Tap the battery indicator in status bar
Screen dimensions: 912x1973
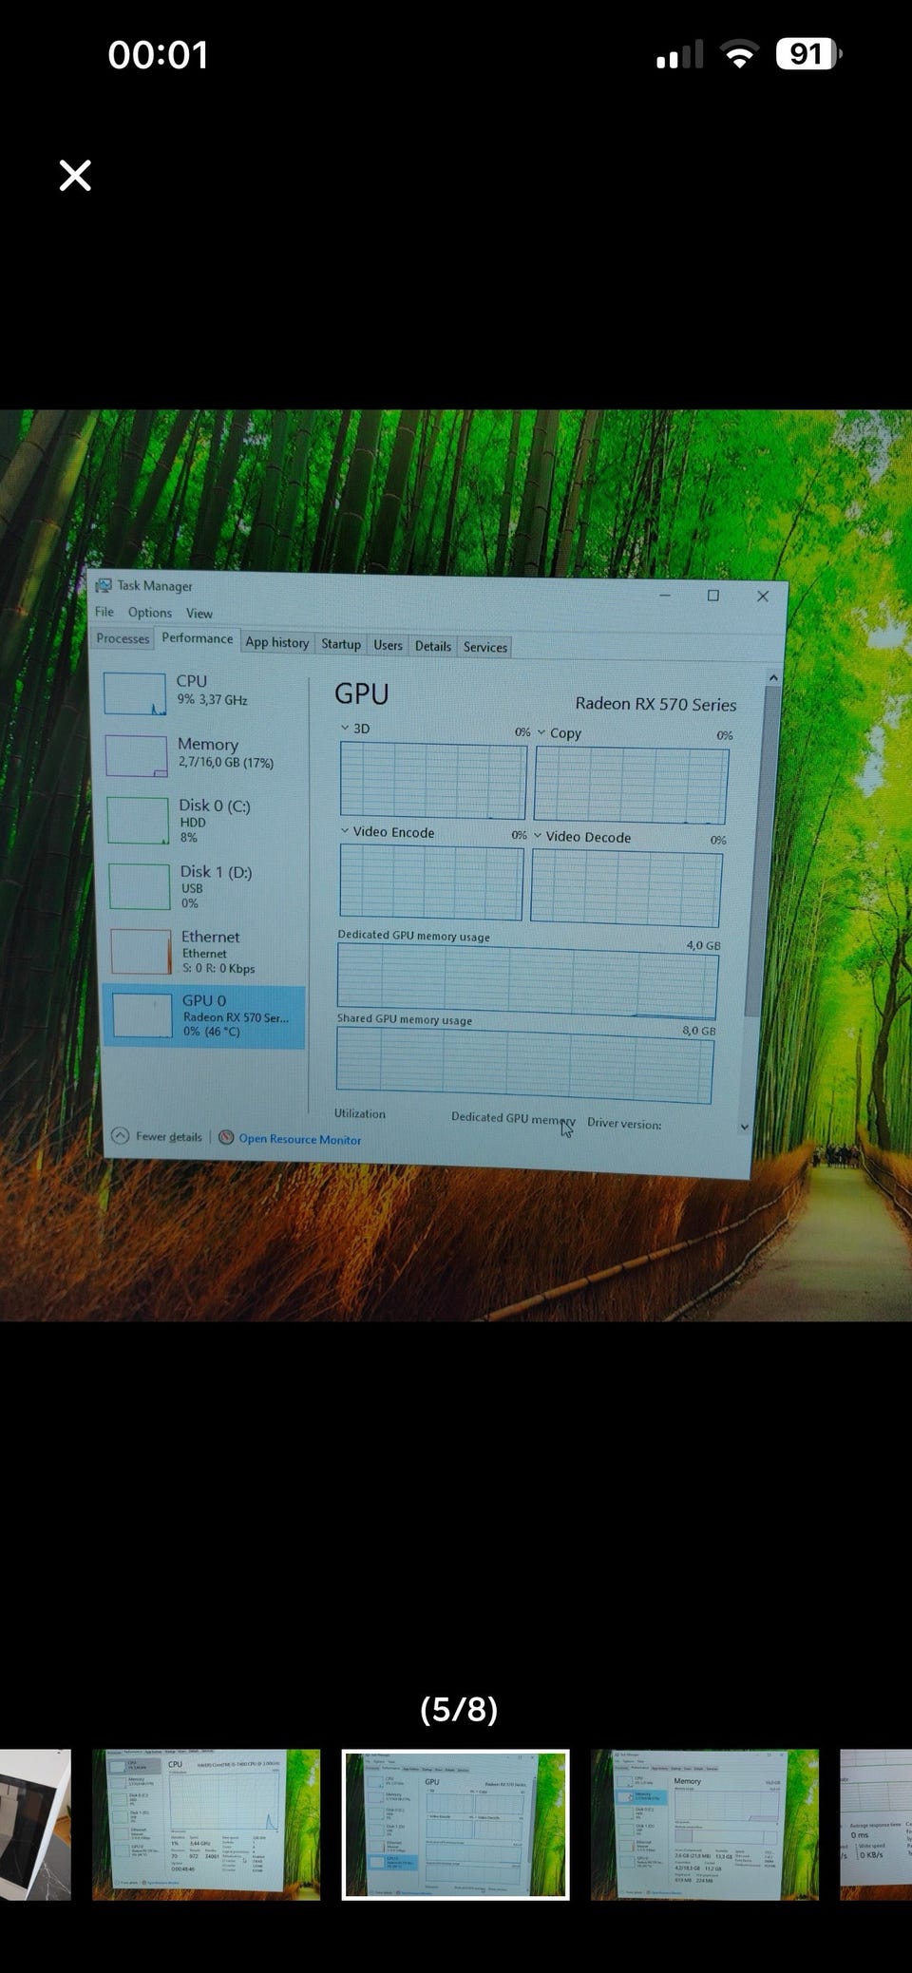pos(808,54)
